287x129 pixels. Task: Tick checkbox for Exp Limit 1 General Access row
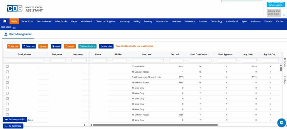7,72
